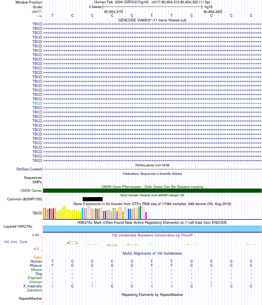262x305 pixels.
Task: Click the Scale label
Action: (x=37, y=7)
